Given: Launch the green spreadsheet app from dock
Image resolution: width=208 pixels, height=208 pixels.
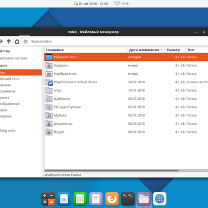Looking at the screenshot, I should pos(80,199).
